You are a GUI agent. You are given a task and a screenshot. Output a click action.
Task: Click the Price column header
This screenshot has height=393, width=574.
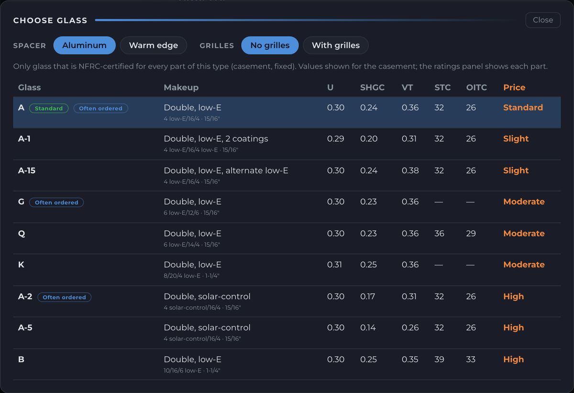514,87
